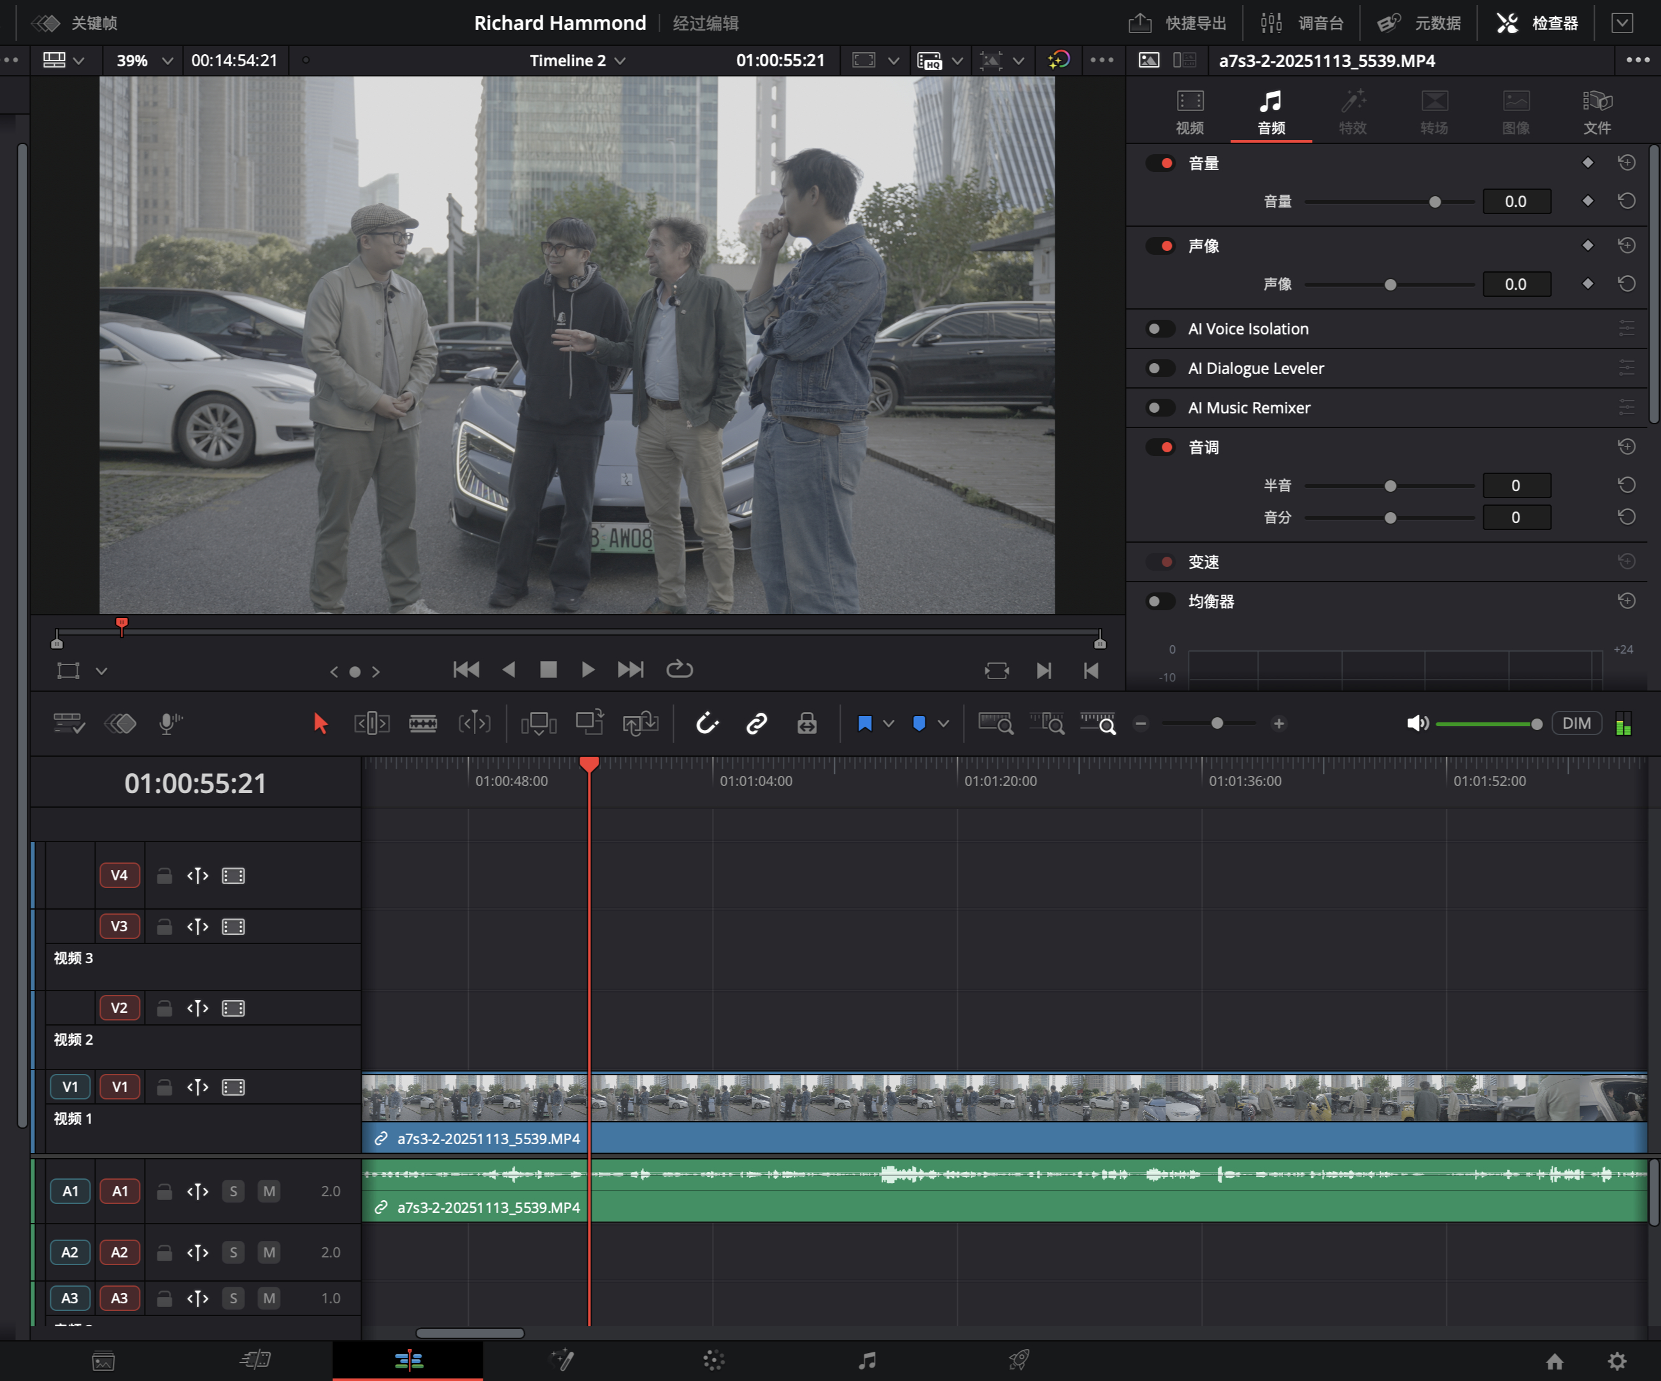Click the 快捷导出 quick export button

point(1177,23)
